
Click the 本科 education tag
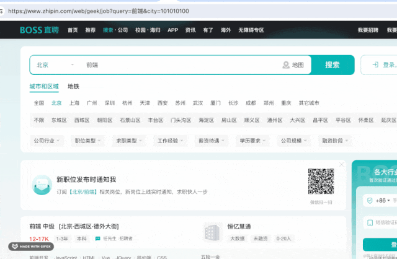click(x=82, y=239)
